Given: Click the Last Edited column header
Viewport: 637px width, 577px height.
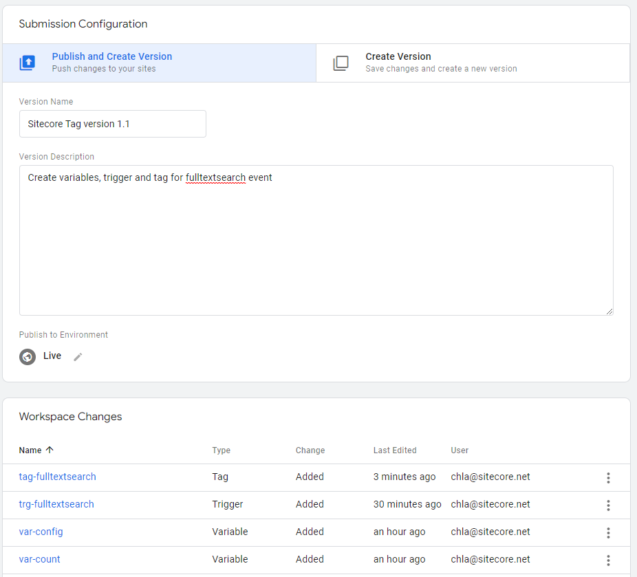Looking at the screenshot, I should 395,450.
